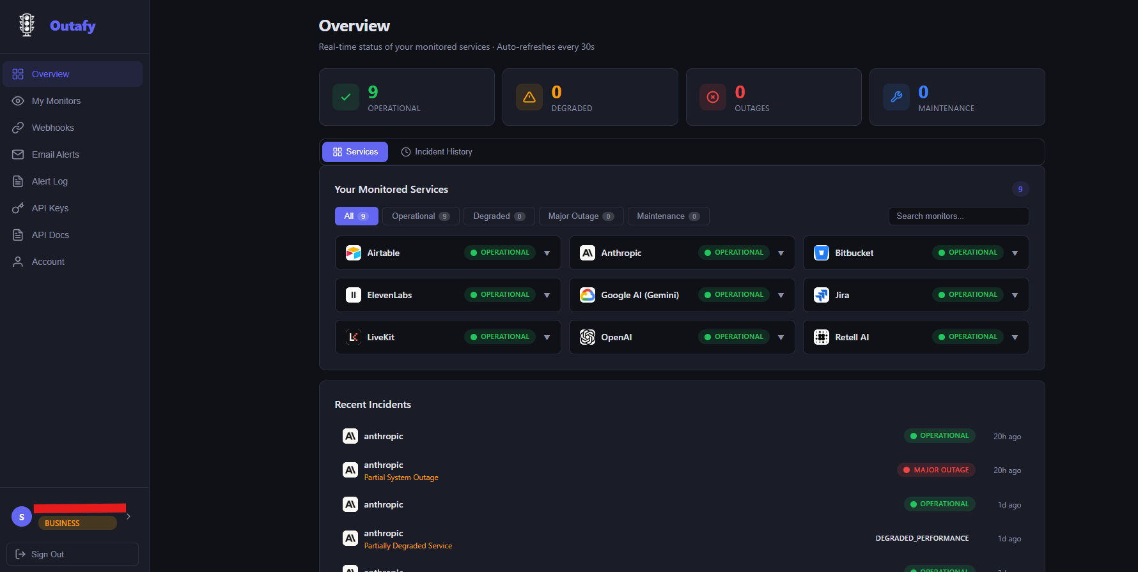Click the Overview grid icon in sidebar
The width and height of the screenshot is (1138, 572).
18,74
